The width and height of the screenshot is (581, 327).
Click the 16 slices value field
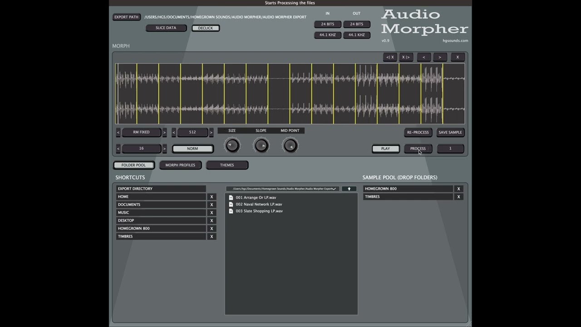pyautogui.click(x=141, y=149)
